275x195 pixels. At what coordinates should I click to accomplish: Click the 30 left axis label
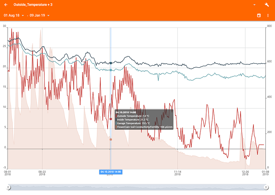pos(4,26)
